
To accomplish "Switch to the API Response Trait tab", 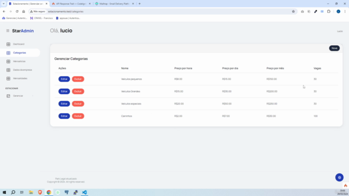I will coord(71,4).
